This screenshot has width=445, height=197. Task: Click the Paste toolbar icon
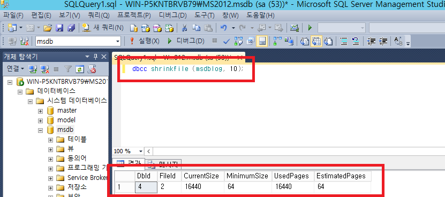209,28
